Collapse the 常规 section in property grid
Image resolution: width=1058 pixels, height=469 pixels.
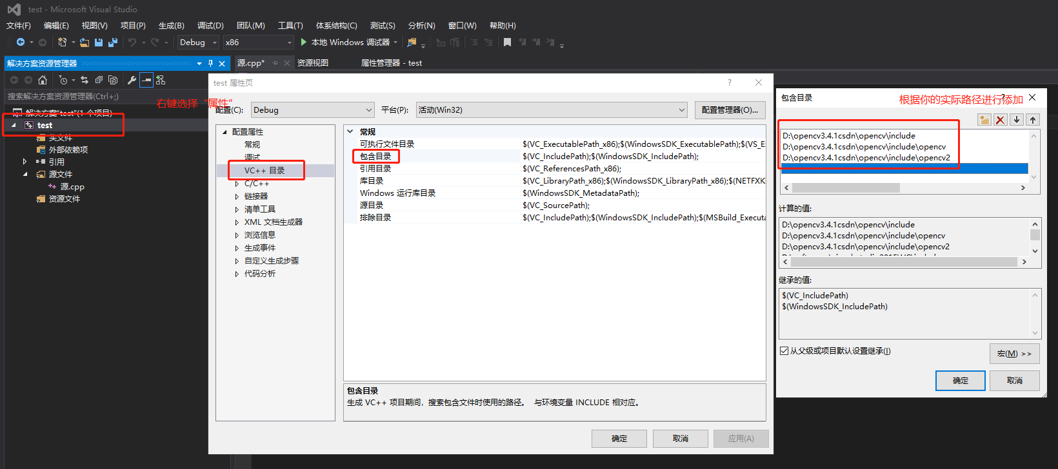click(350, 131)
